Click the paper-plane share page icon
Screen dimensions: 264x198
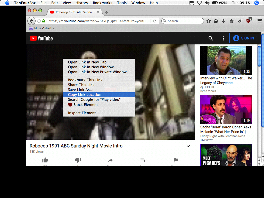click(x=240, y=21)
